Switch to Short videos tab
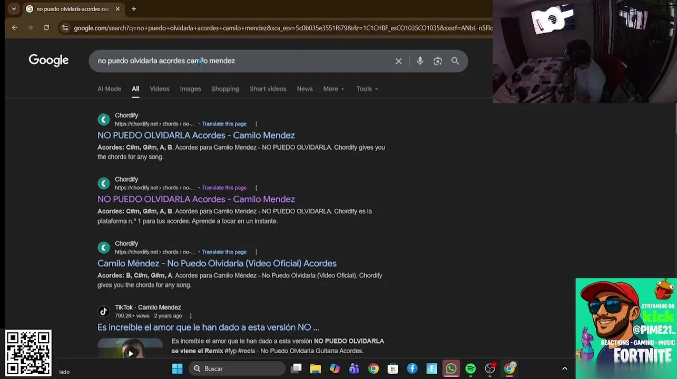Image resolution: width=677 pixels, height=379 pixels. [x=268, y=89]
